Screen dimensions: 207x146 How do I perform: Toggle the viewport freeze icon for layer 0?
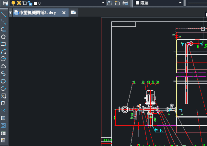[x=24, y=3]
